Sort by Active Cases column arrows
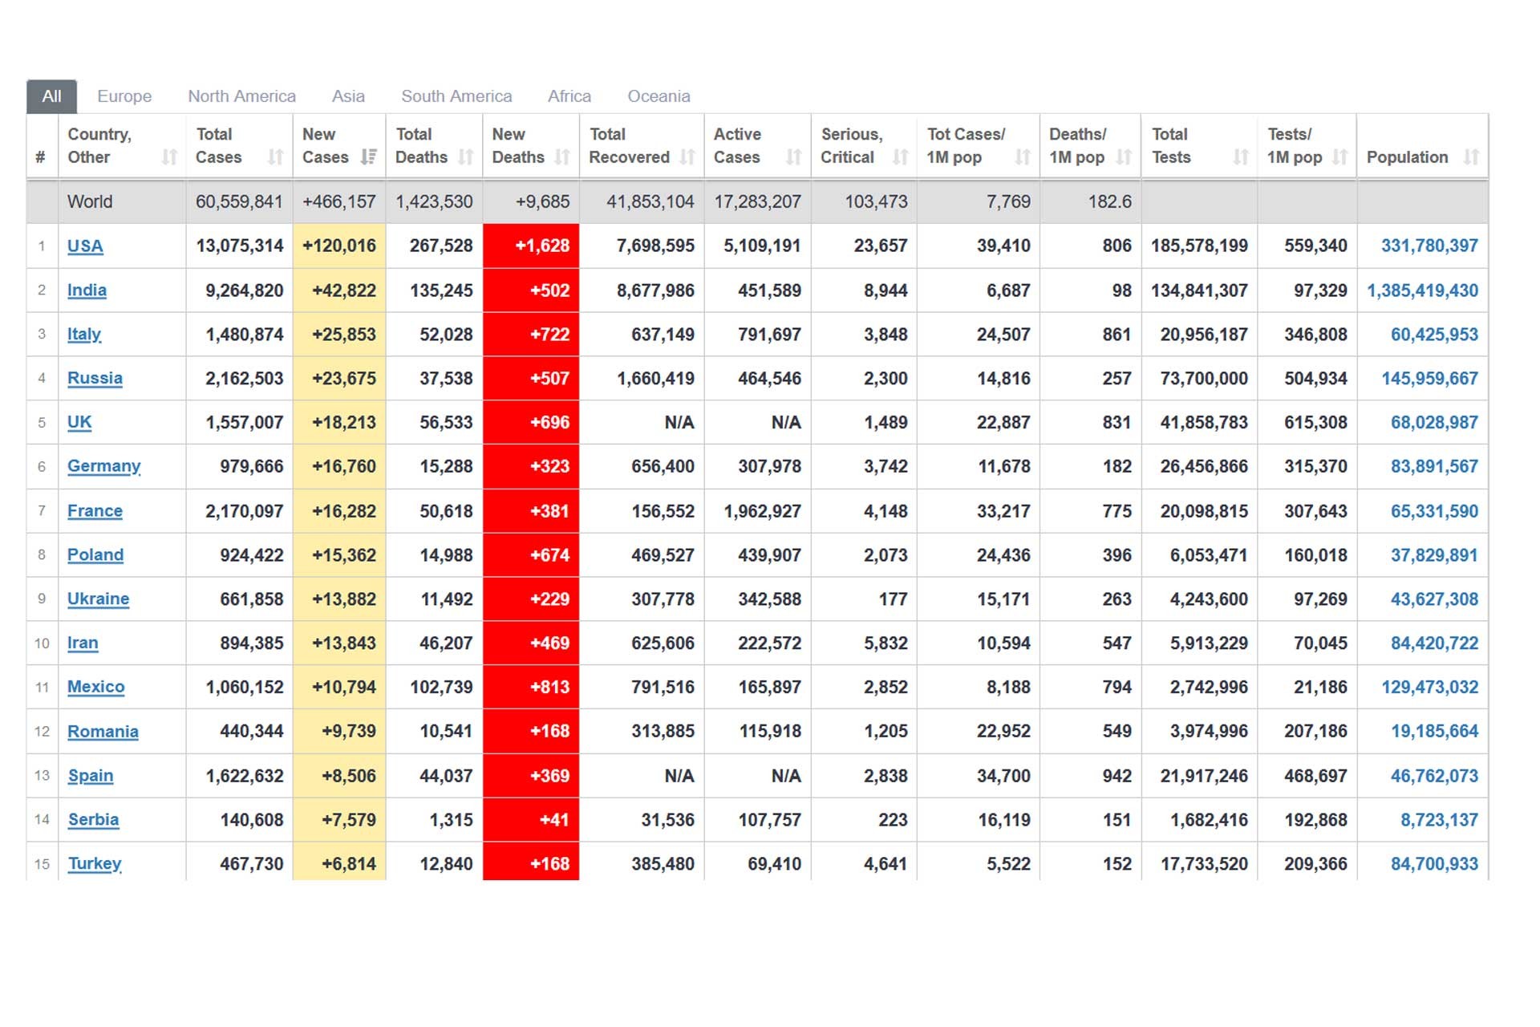The width and height of the screenshot is (1540, 1027). (794, 157)
